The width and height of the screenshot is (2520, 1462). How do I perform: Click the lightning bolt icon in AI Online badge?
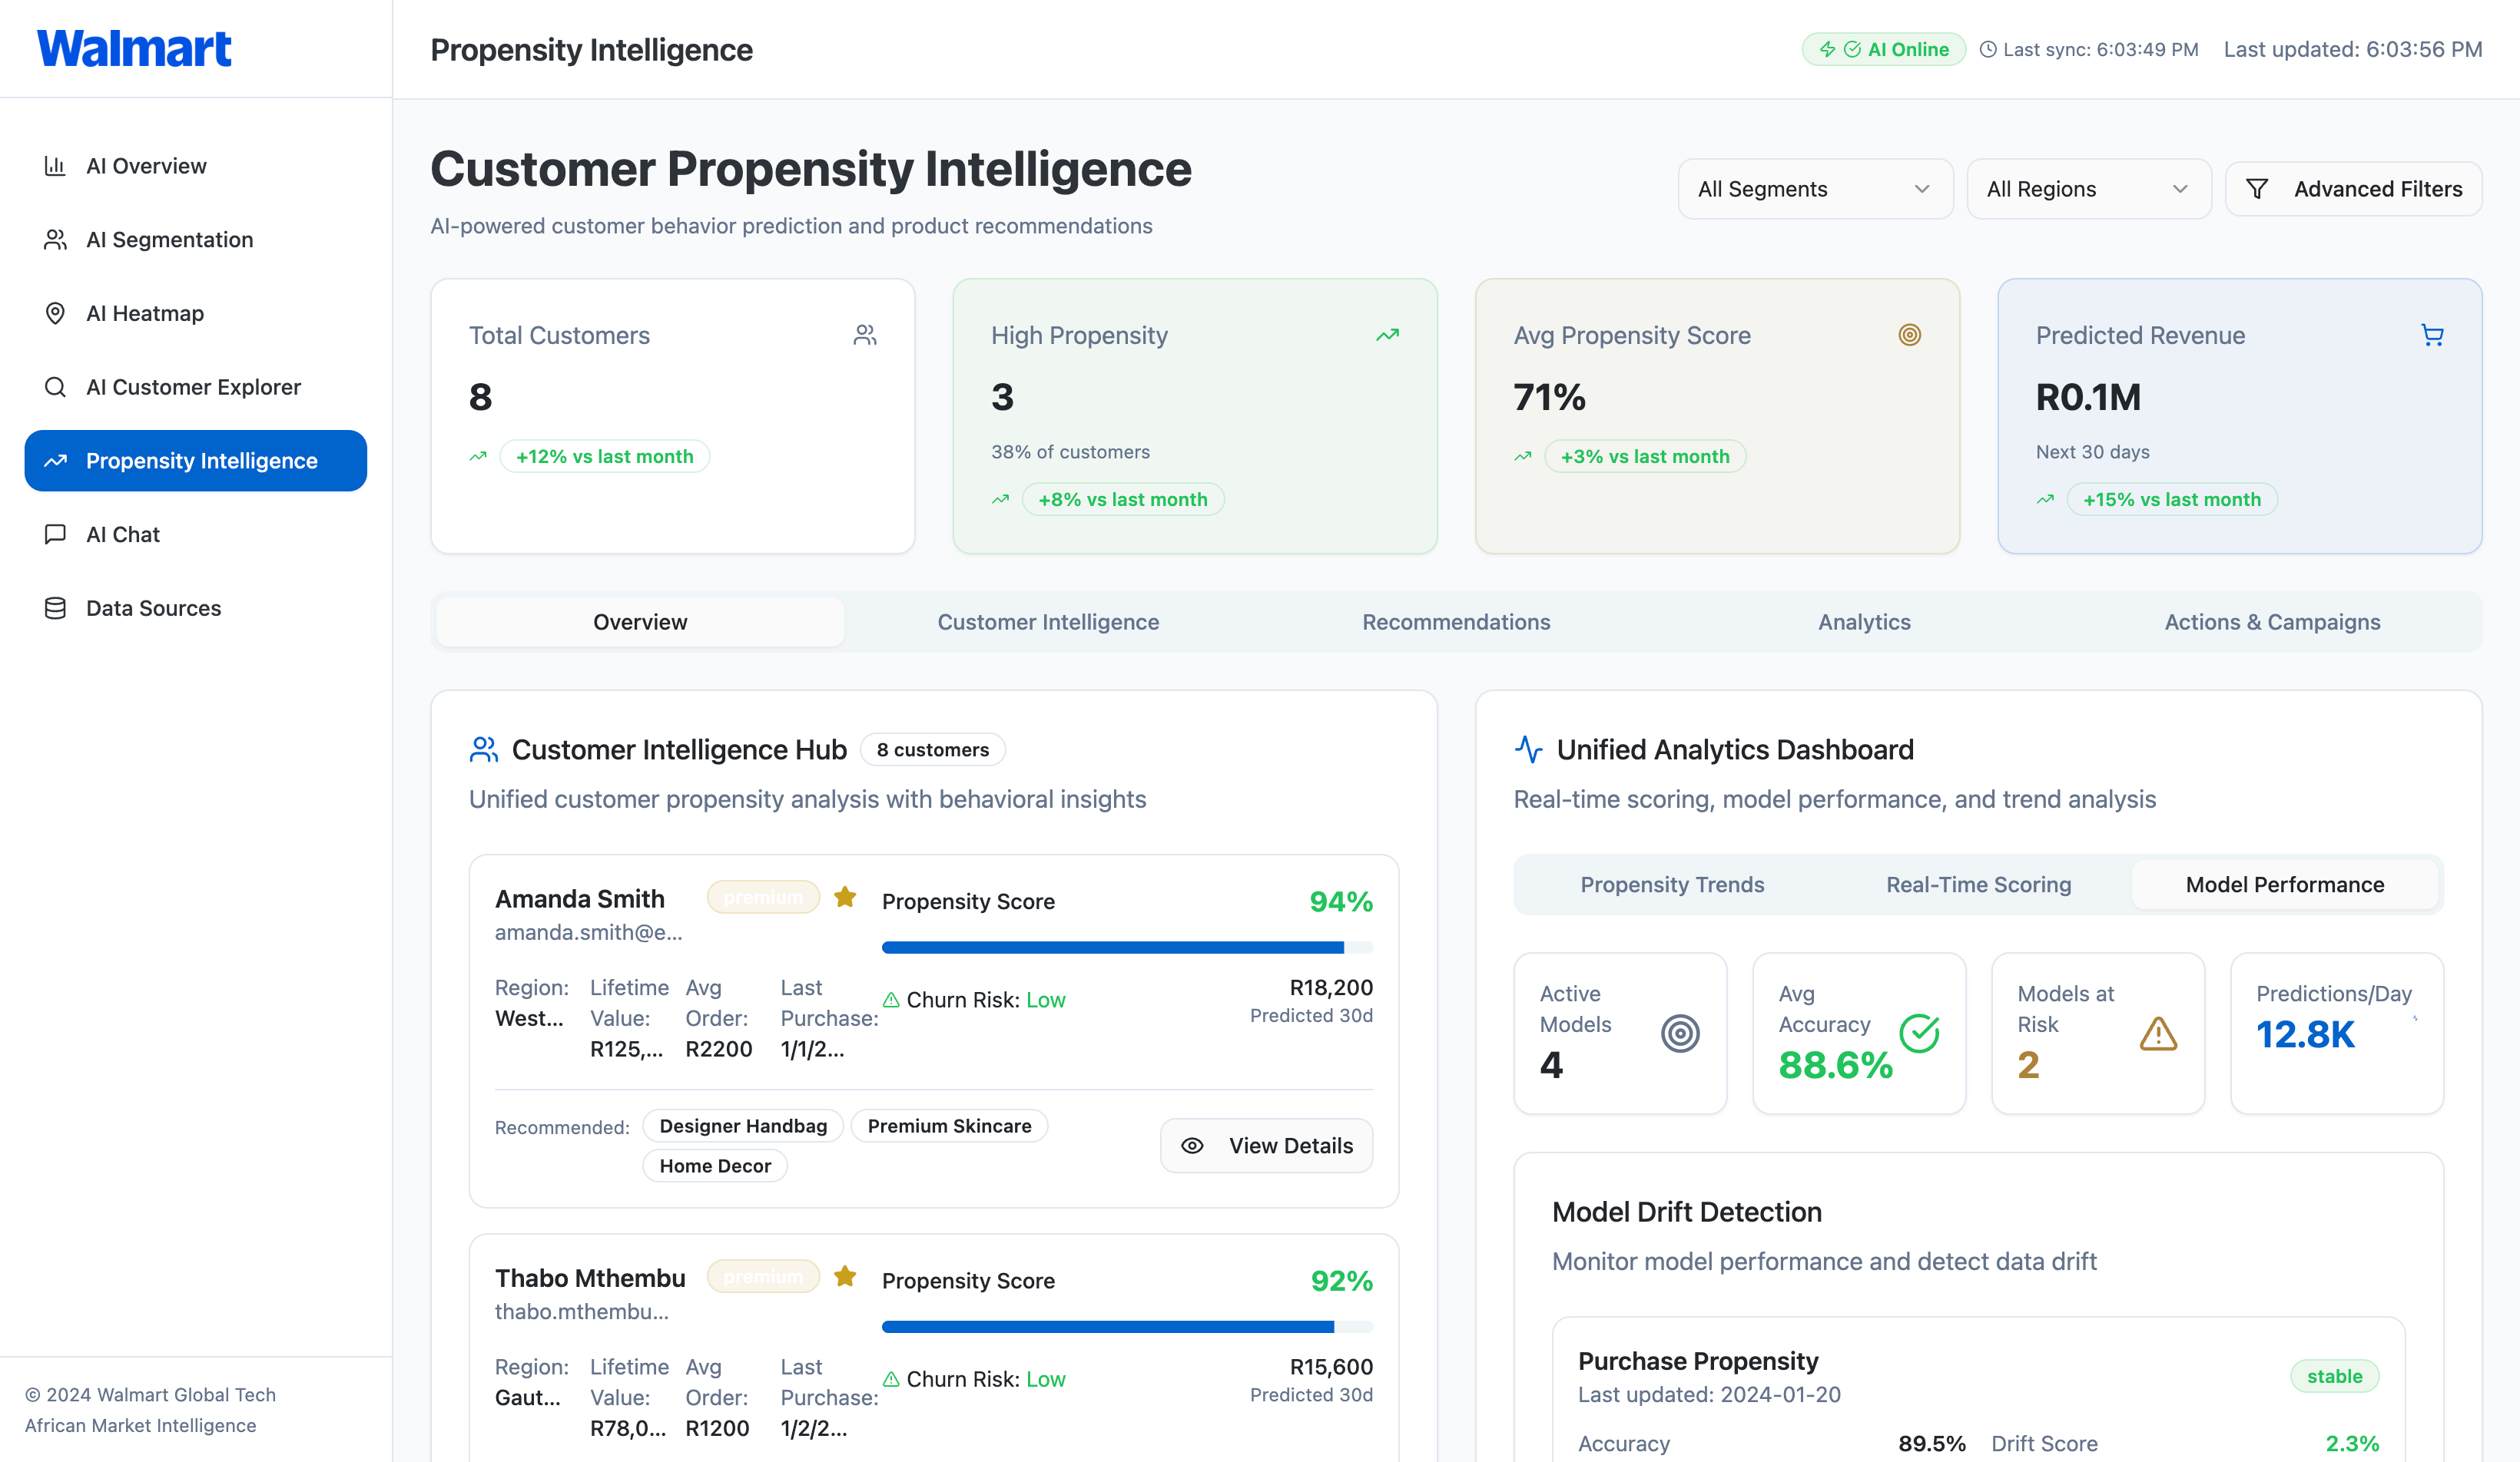click(1827, 49)
